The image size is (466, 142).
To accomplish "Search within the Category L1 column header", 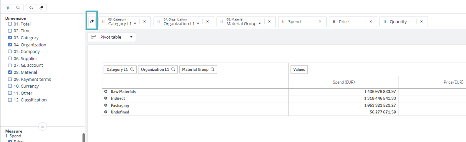I will pyautogui.click(x=132, y=69).
